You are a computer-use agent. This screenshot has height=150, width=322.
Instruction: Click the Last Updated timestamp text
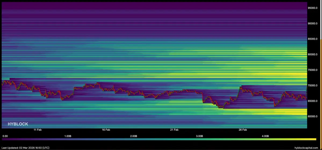coord(26,148)
